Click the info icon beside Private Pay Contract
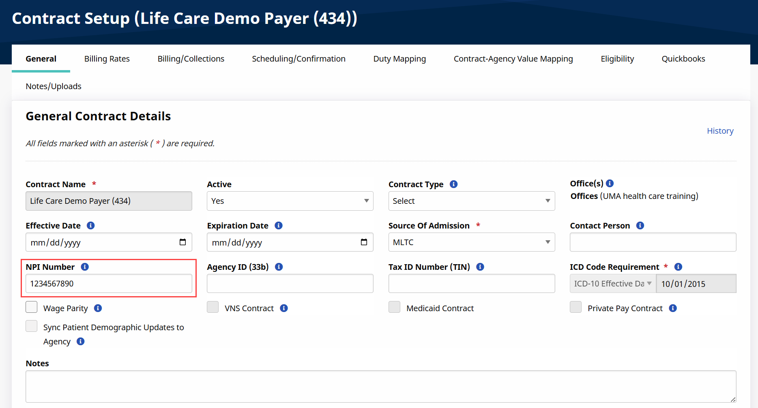 coord(672,308)
